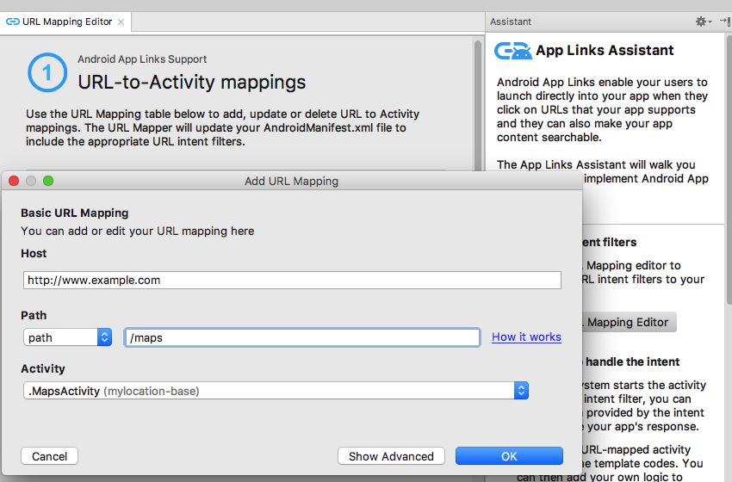Image resolution: width=732 pixels, height=482 pixels.
Task: Click the Show Advanced button
Action: click(x=391, y=456)
